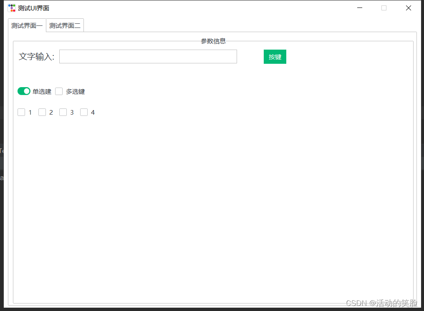Image resolution: width=424 pixels, height=311 pixels.
Task: Click the 文字输入 label
Action: click(36, 56)
